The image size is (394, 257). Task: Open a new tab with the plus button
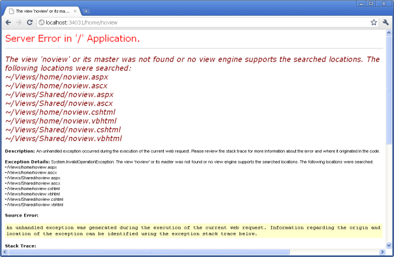tap(86, 11)
